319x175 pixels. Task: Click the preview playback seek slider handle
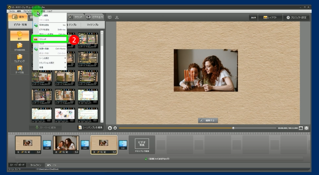click(x=233, y=128)
